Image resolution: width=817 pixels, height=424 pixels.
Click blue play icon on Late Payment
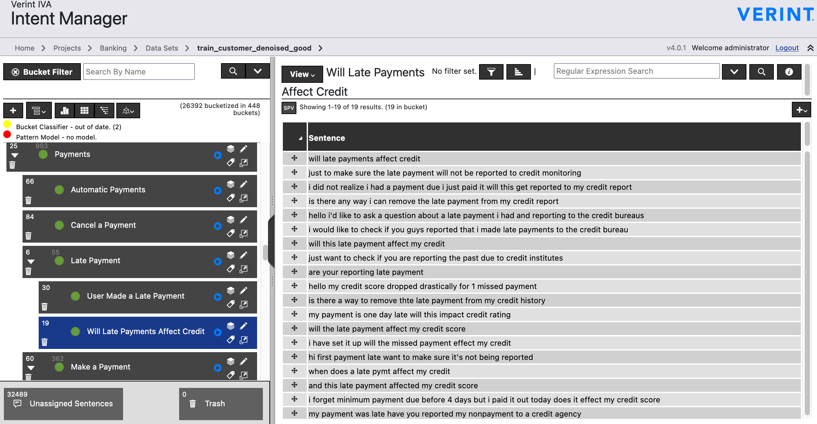click(x=218, y=261)
